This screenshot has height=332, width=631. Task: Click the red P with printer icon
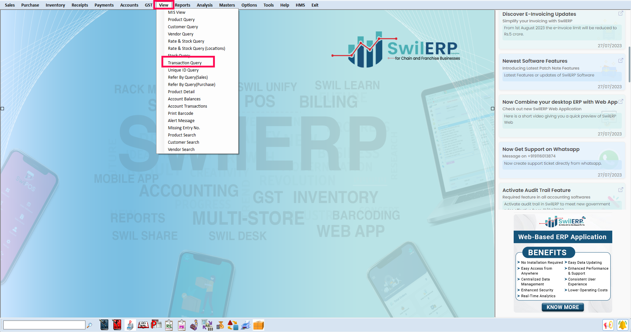click(156, 324)
